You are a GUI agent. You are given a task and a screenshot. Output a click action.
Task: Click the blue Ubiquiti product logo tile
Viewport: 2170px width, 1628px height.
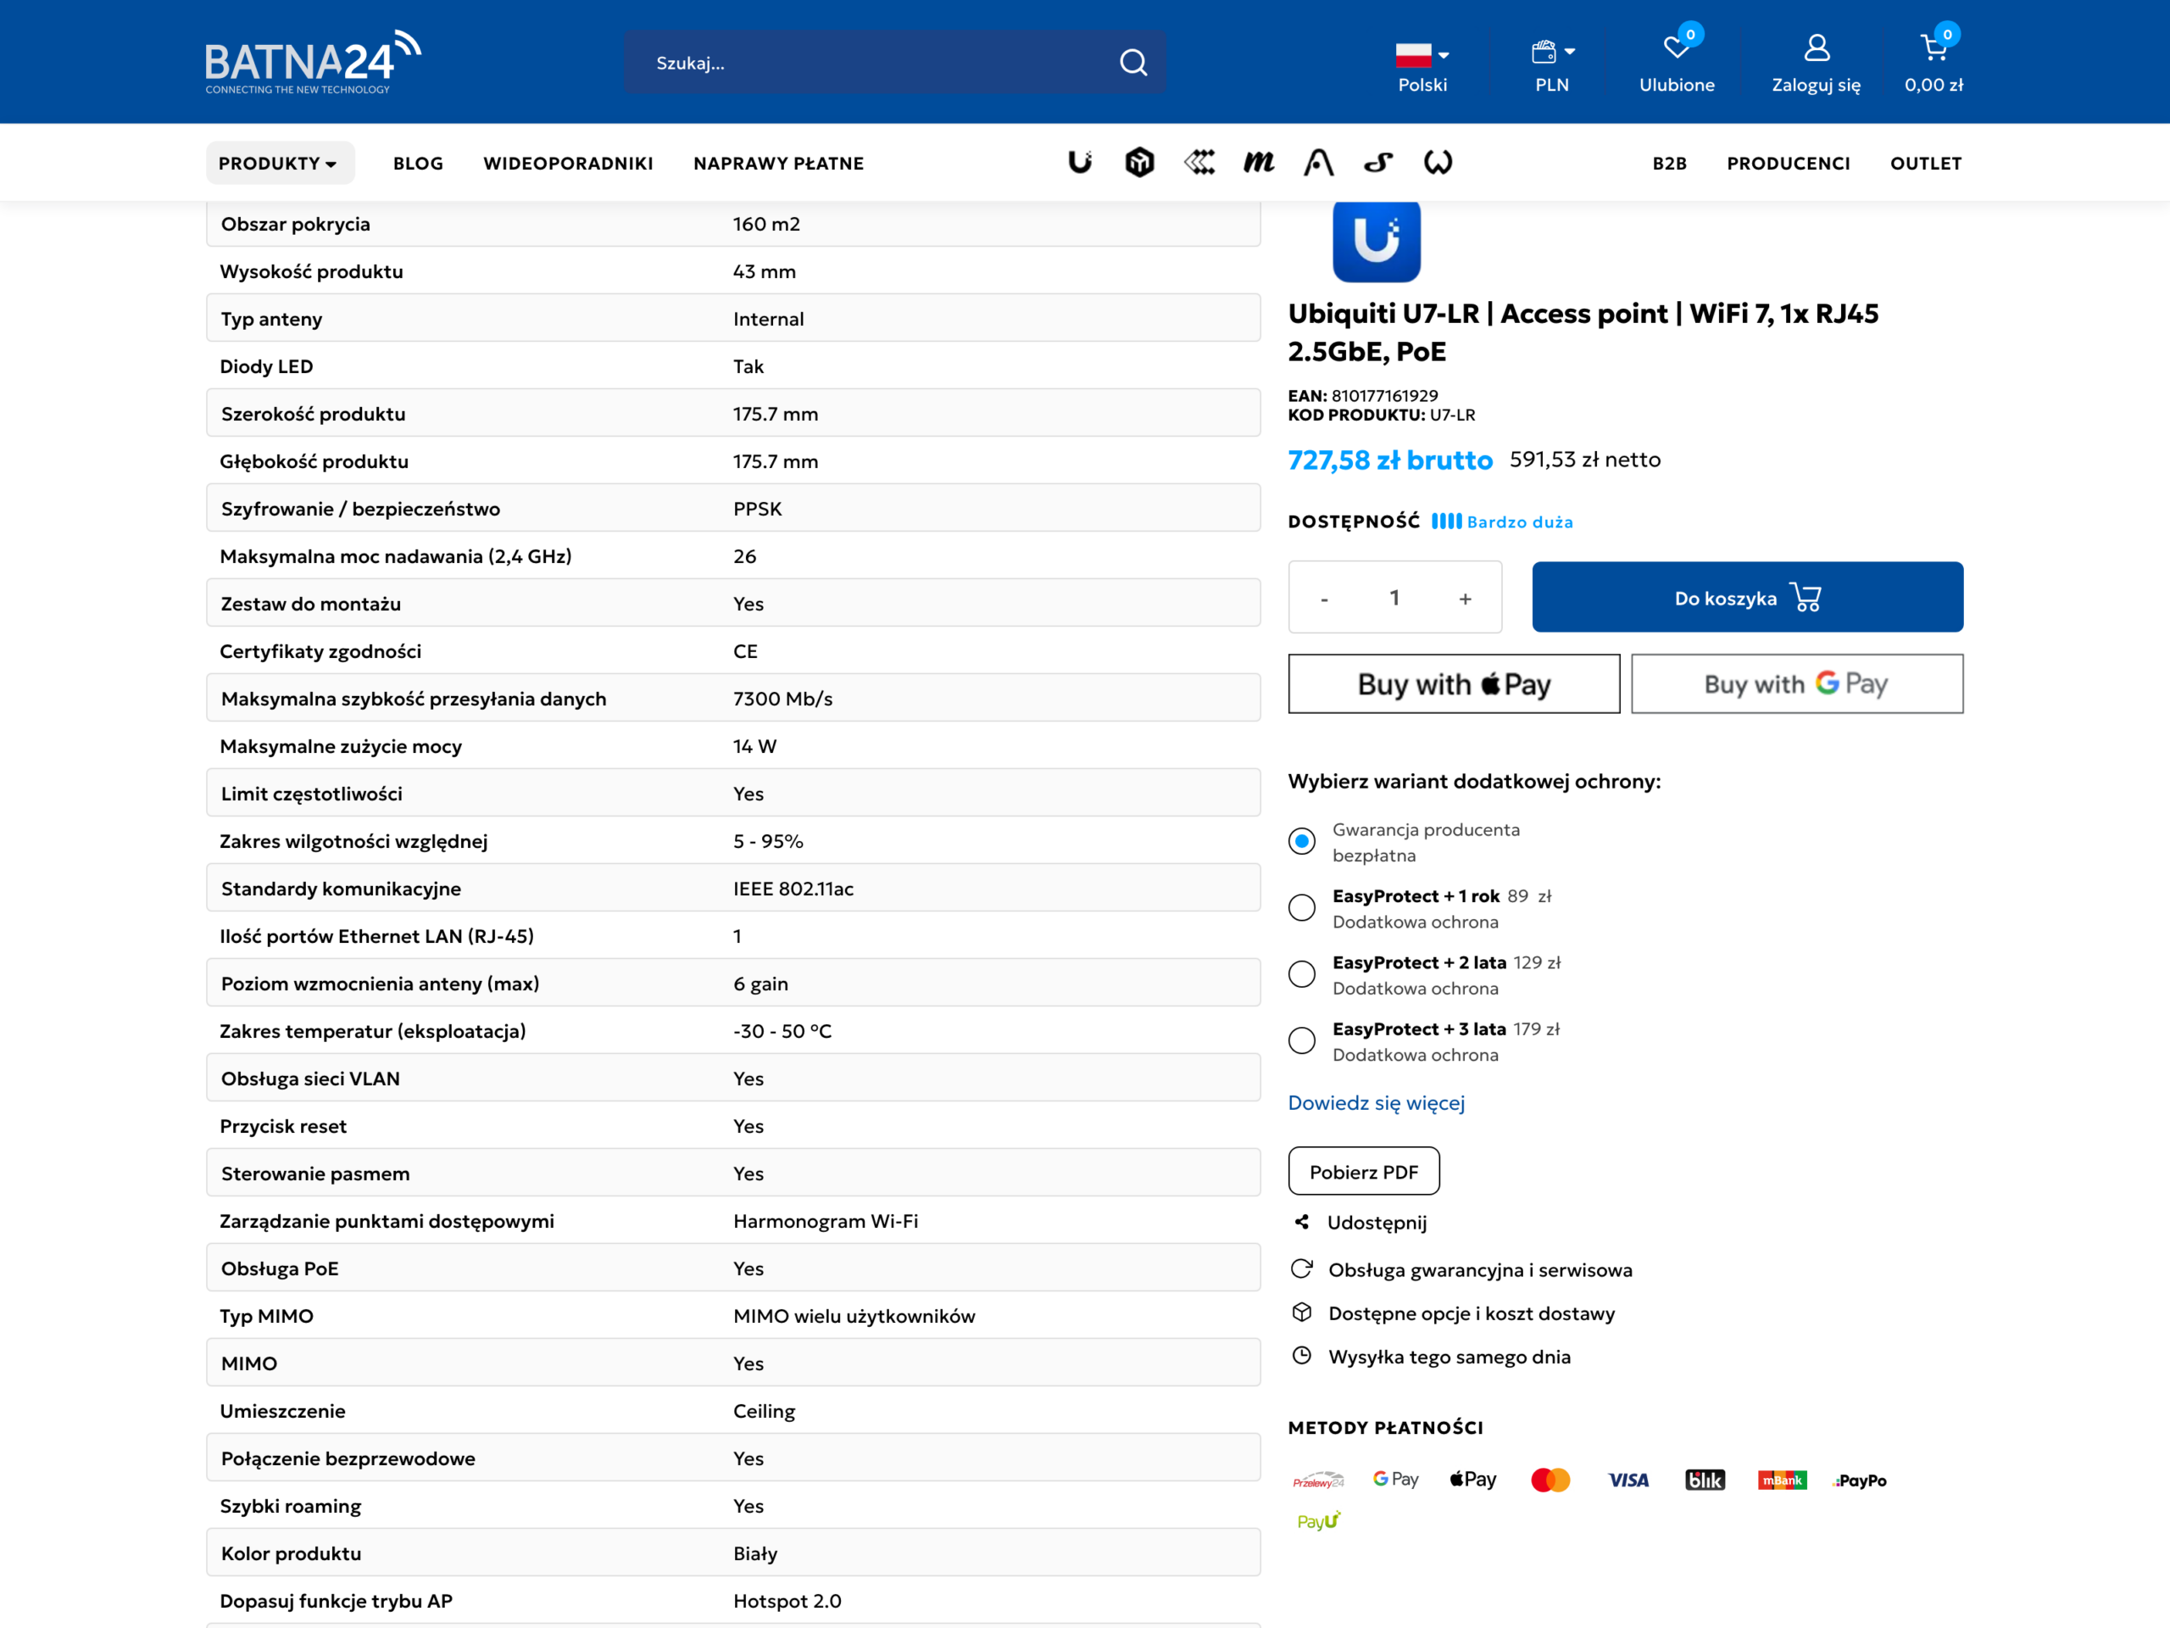[x=1377, y=242]
